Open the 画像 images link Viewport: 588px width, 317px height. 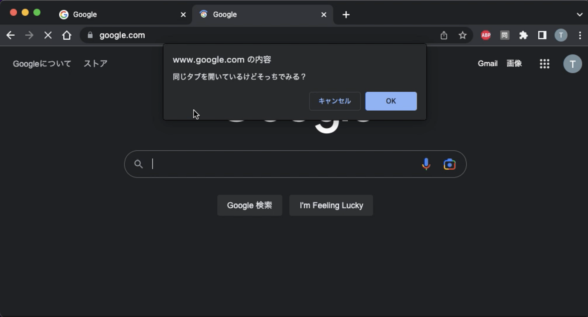click(514, 64)
